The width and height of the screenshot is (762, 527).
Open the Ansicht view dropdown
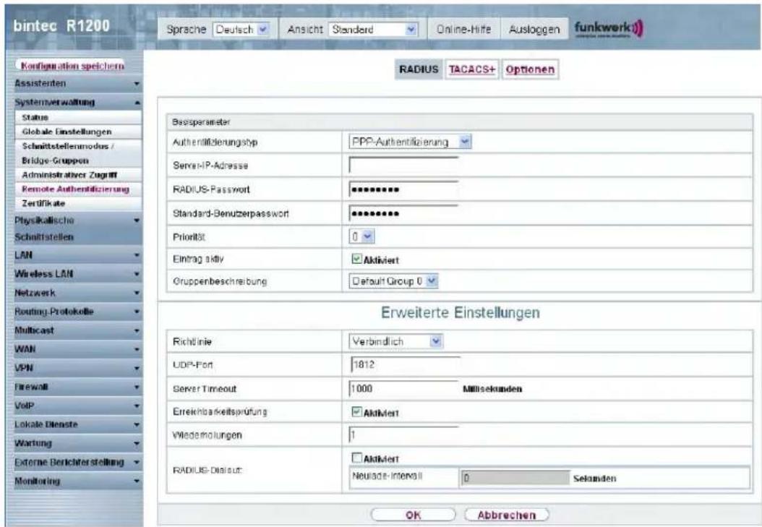point(373,30)
